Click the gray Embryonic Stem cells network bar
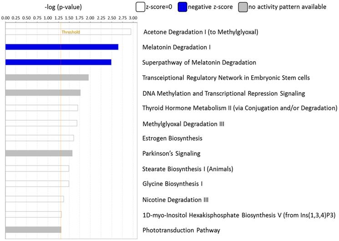 click(47, 78)
